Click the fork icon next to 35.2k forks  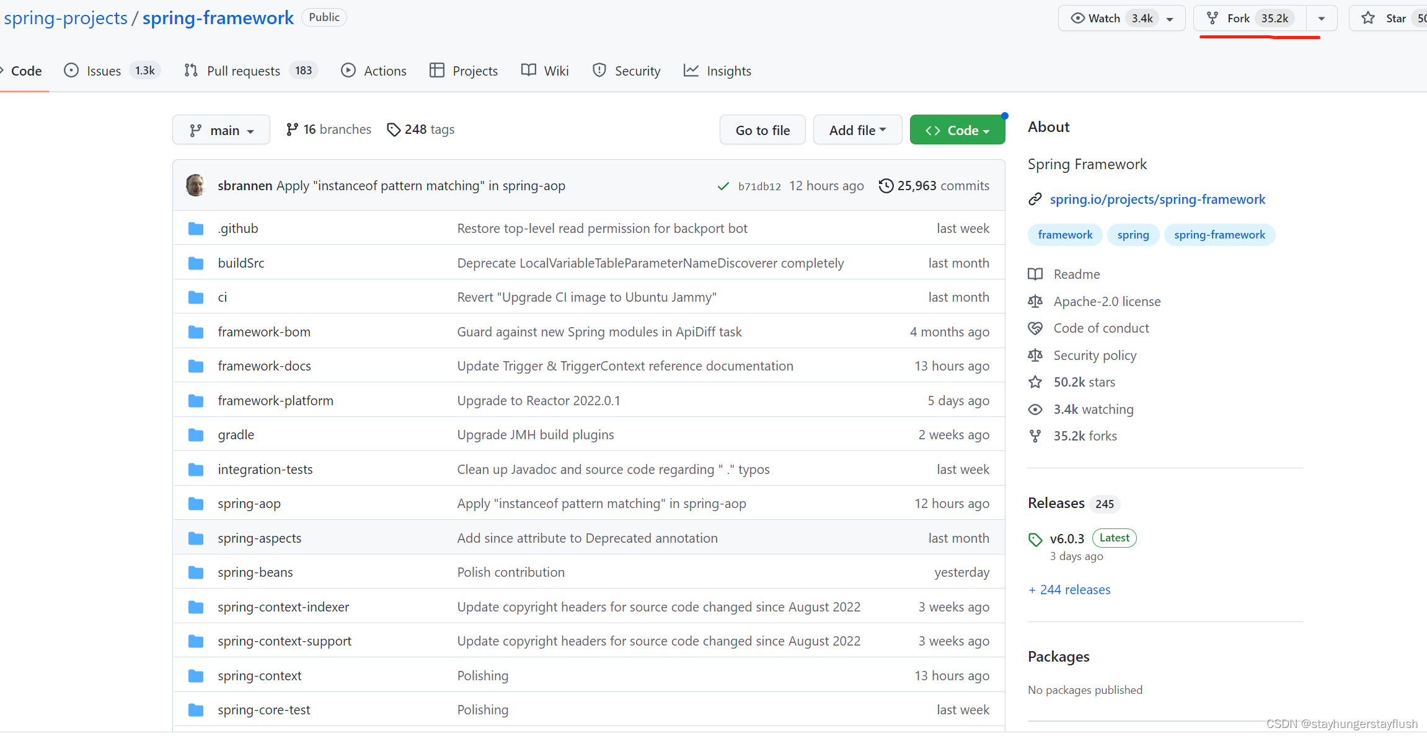(x=1035, y=436)
